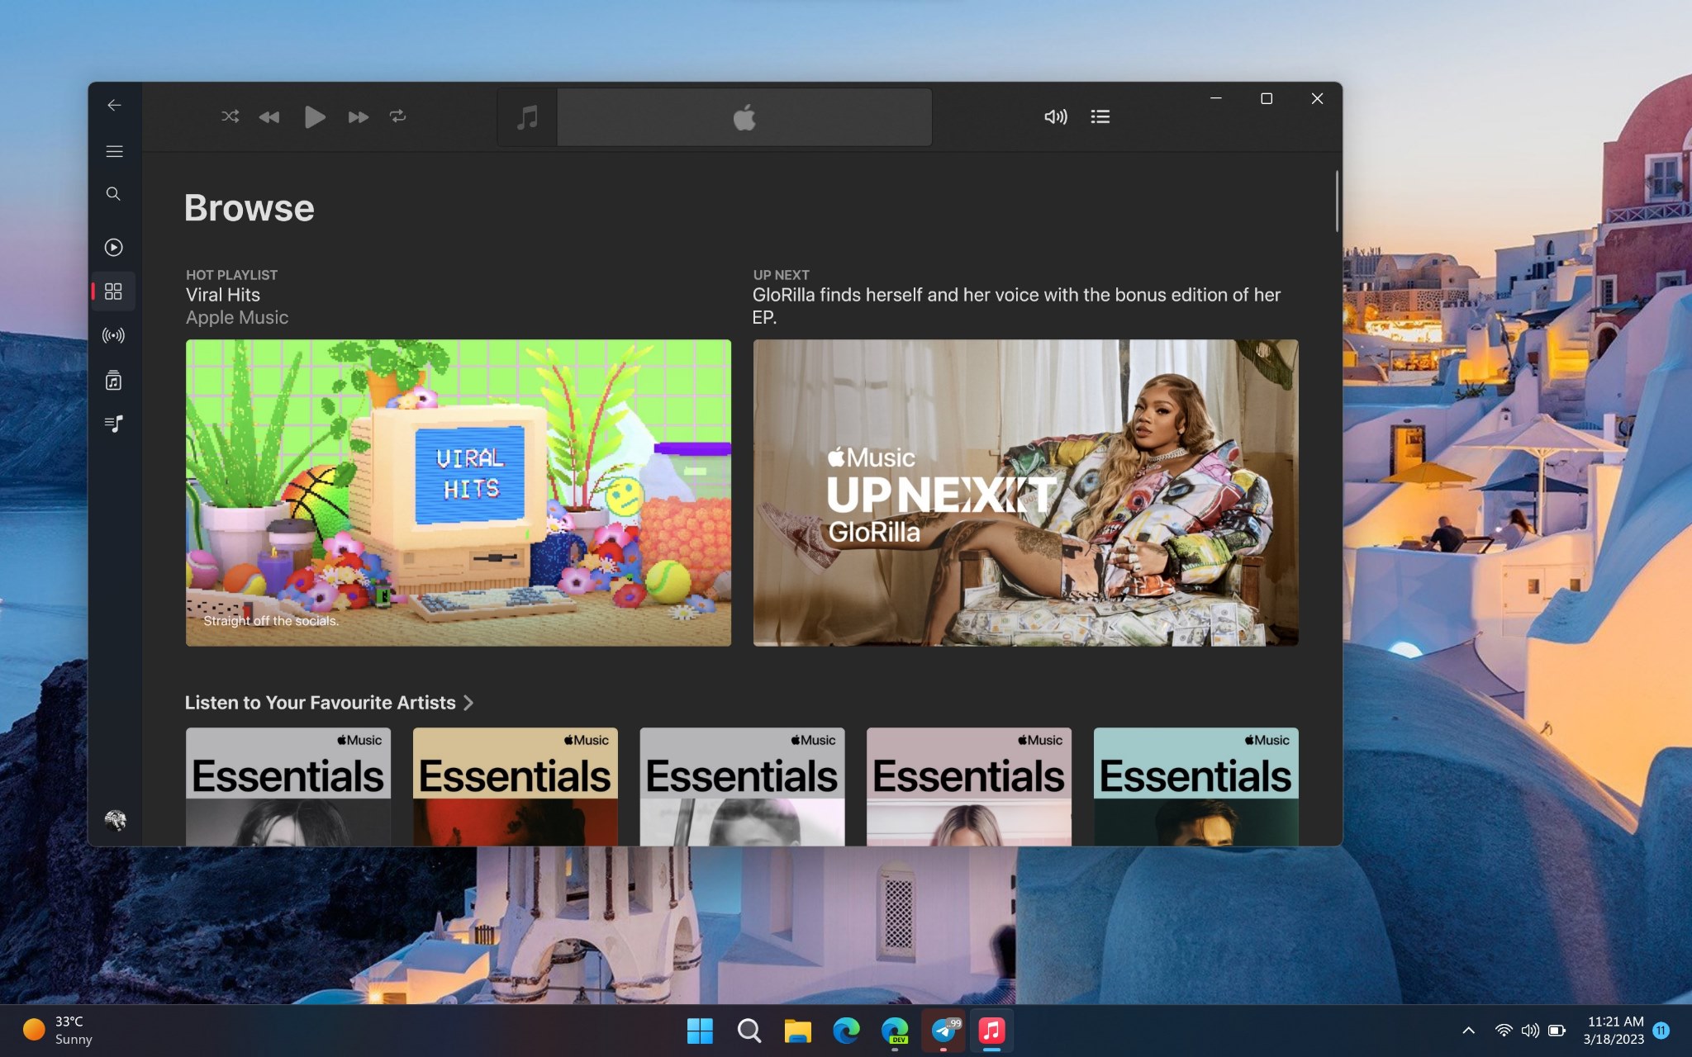The height and width of the screenshot is (1057, 1692).
Task: Select the Browse grid icon in the sidebar
Action: pos(114,292)
